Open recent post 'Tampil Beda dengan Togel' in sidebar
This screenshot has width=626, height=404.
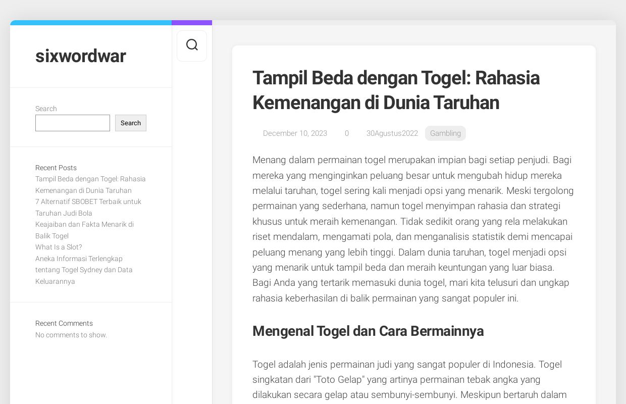[90, 185]
